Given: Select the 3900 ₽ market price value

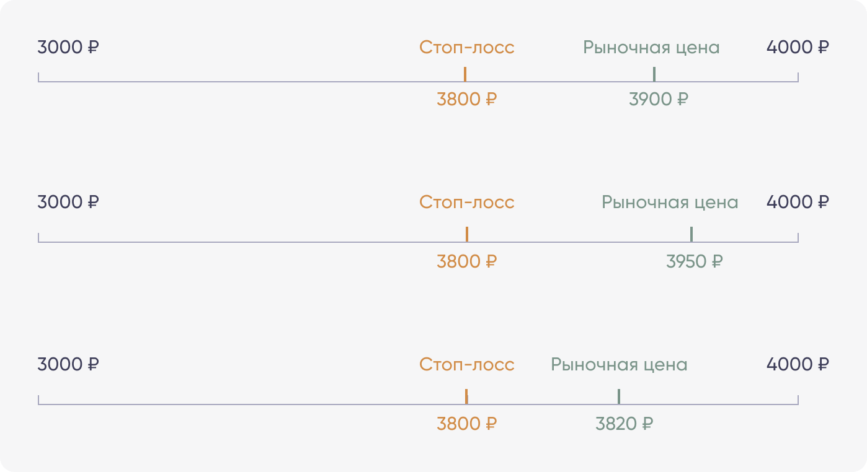Looking at the screenshot, I should pyautogui.click(x=659, y=99).
